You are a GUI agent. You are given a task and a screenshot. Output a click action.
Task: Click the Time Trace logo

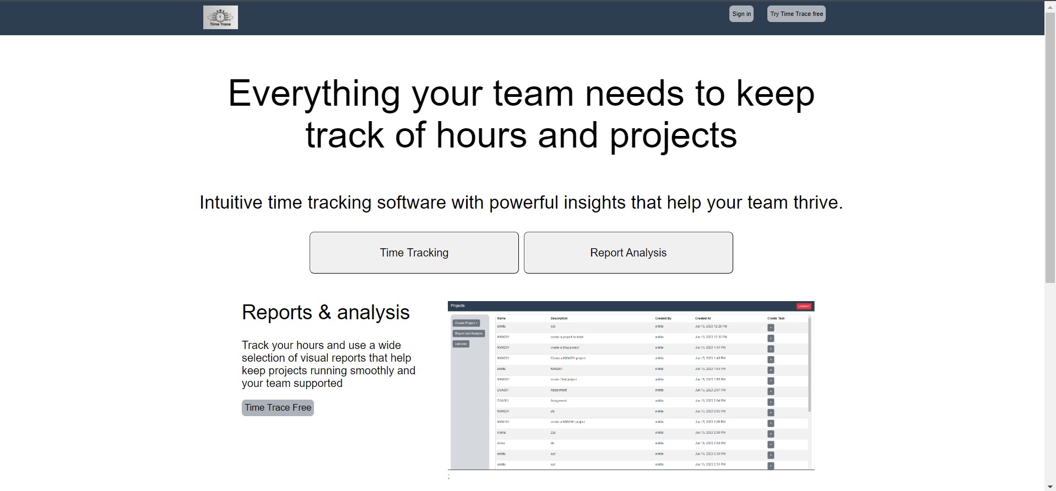coord(220,17)
